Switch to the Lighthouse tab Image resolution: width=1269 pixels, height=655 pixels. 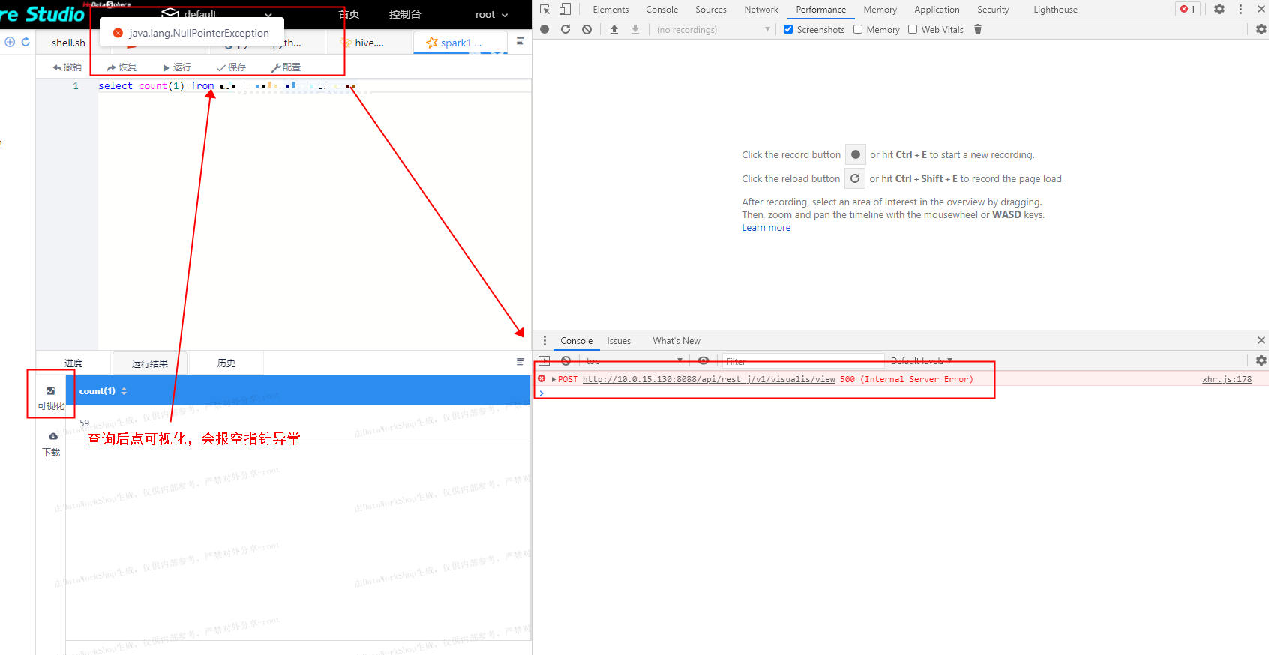coord(1055,9)
